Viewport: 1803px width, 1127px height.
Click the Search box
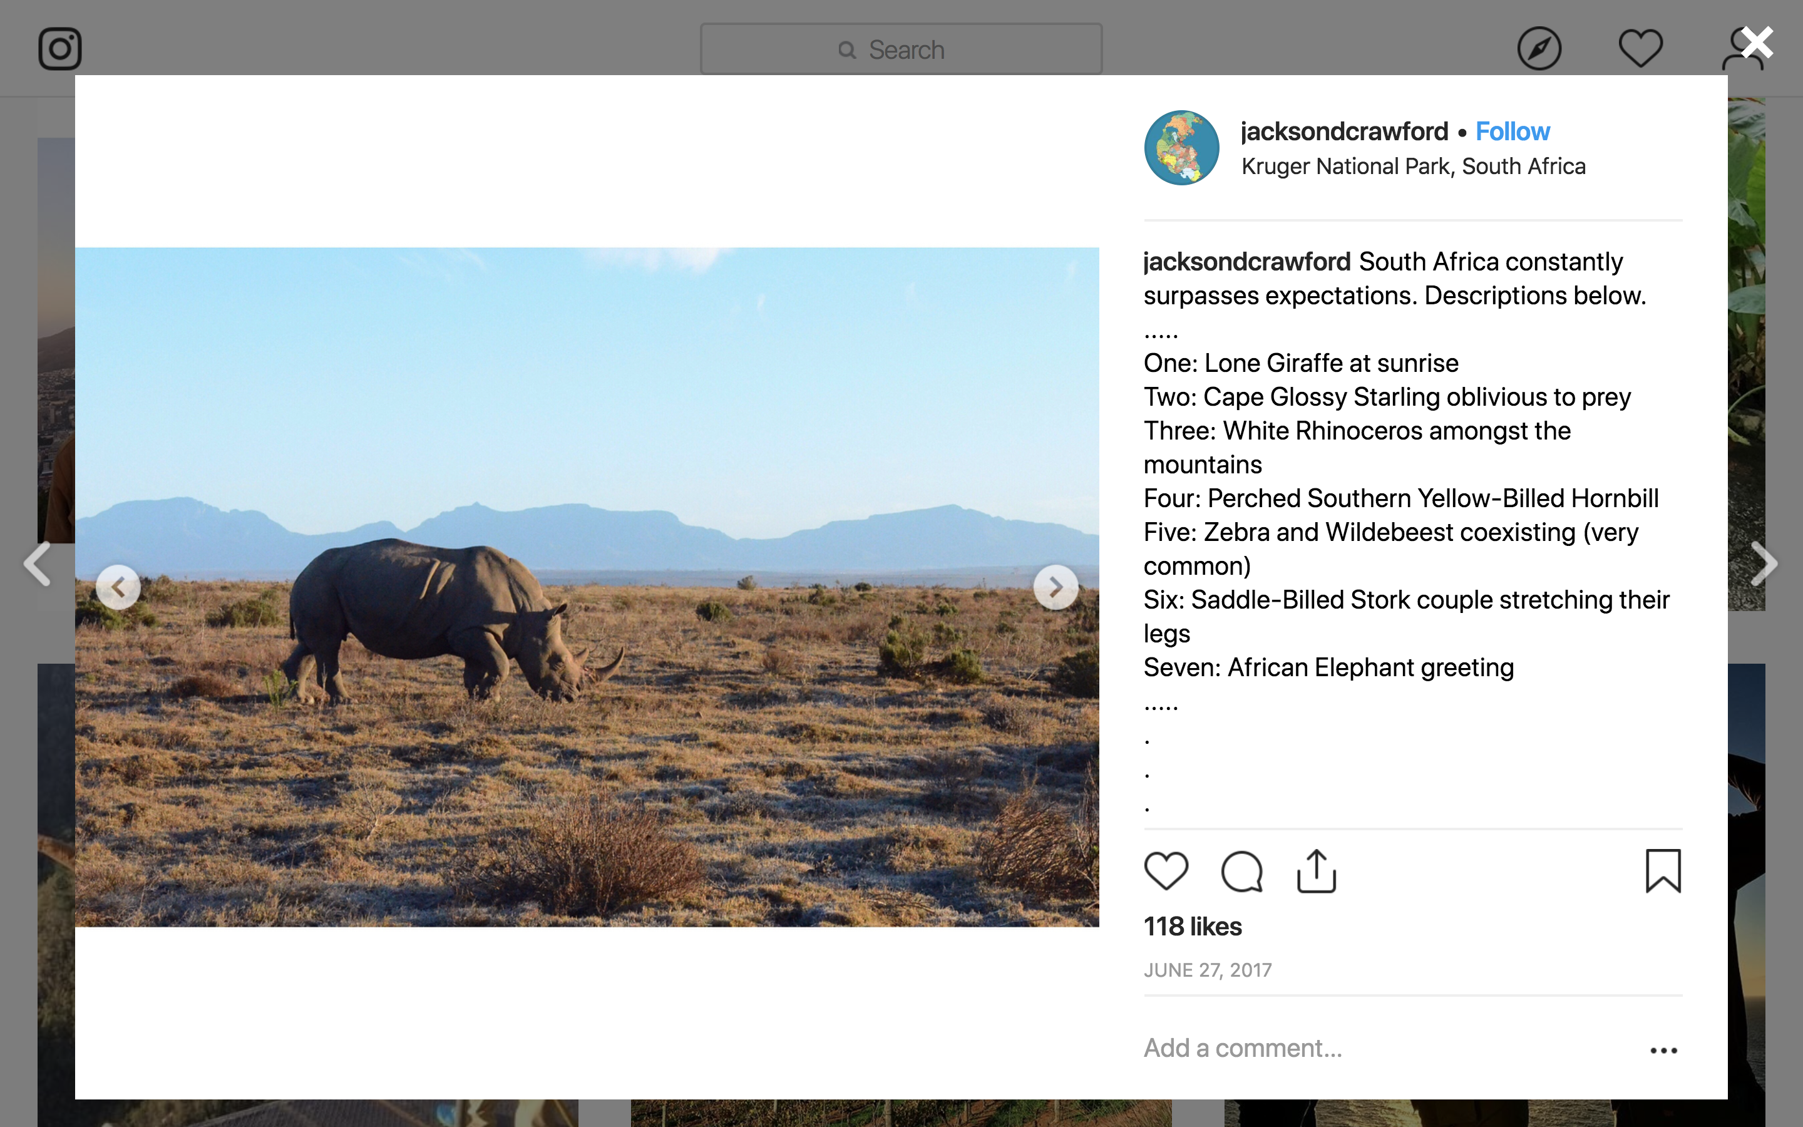click(901, 49)
